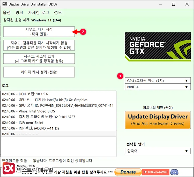
Task: Open the Discord icon link
Action: click(x=174, y=172)
